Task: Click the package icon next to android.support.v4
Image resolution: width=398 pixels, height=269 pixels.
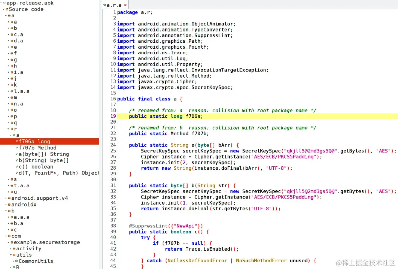Action: 9,198
